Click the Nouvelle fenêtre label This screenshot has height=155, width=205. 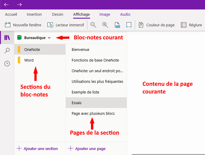click(x=27, y=25)
